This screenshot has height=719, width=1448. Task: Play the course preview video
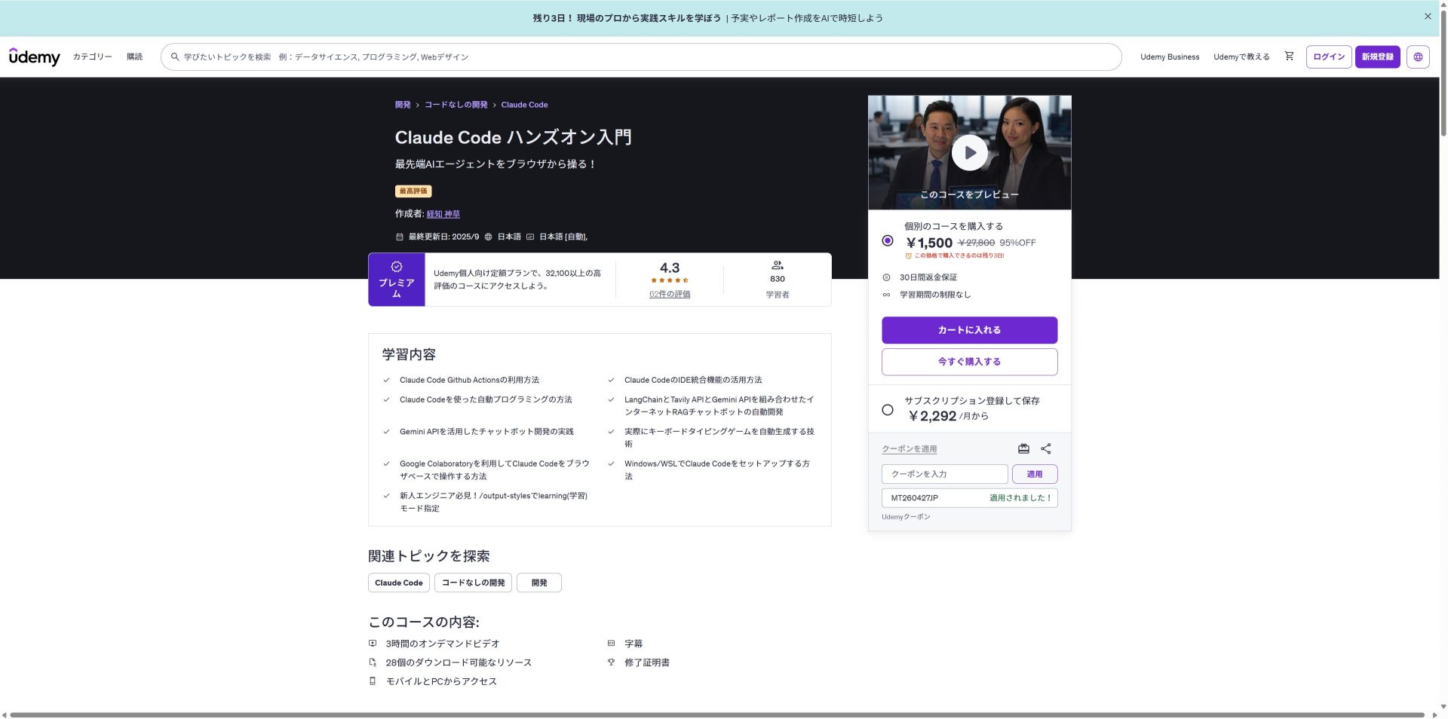click(969, 152)
